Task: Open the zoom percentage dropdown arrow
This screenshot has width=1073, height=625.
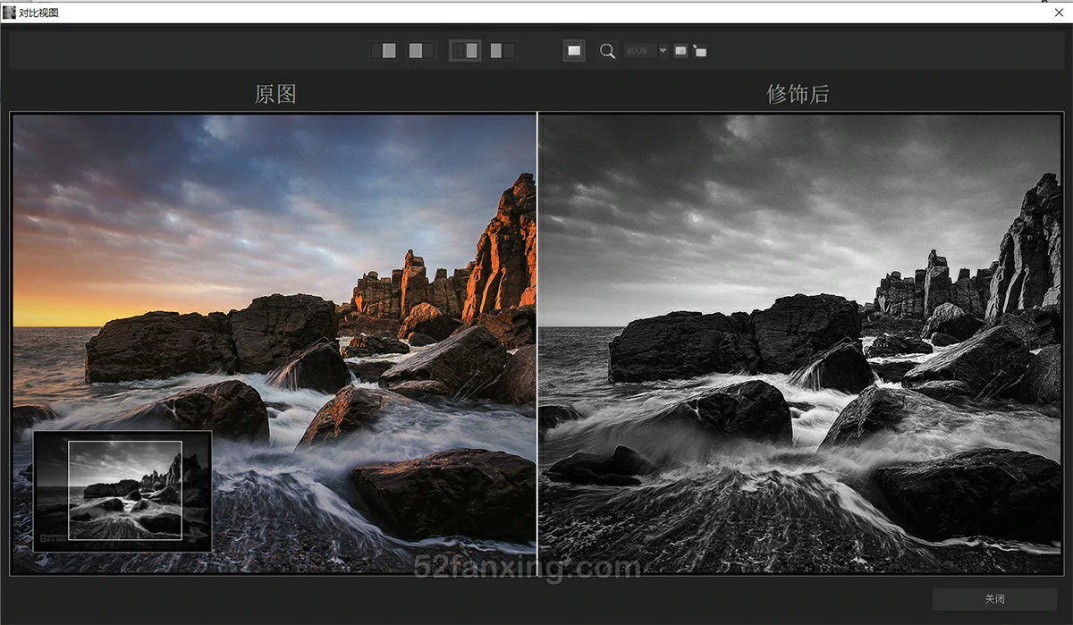Action: [663, 51]
